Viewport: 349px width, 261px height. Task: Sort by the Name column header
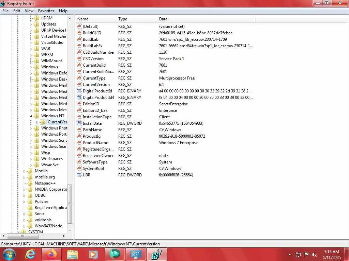tap(96, 19)
